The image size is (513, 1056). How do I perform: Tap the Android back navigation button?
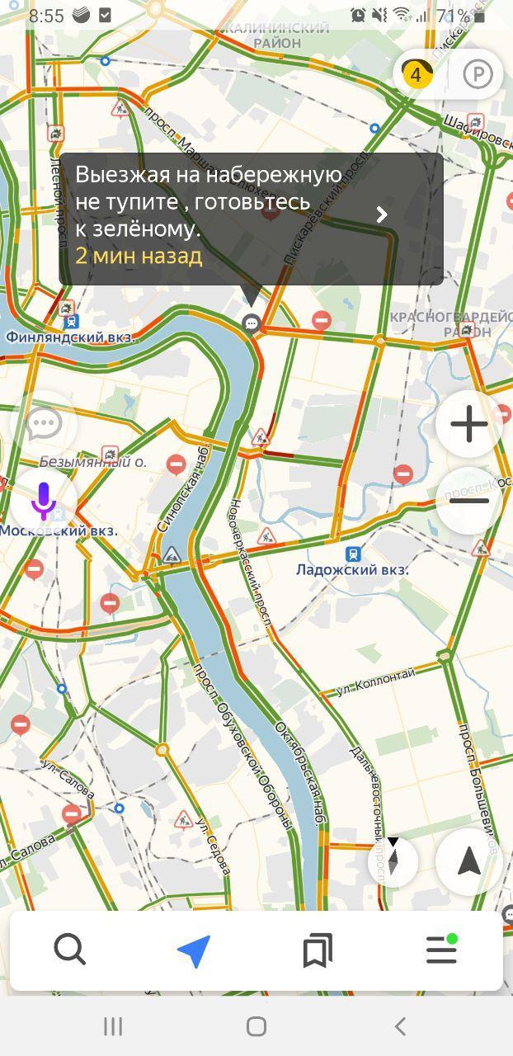coord(400,1026)
